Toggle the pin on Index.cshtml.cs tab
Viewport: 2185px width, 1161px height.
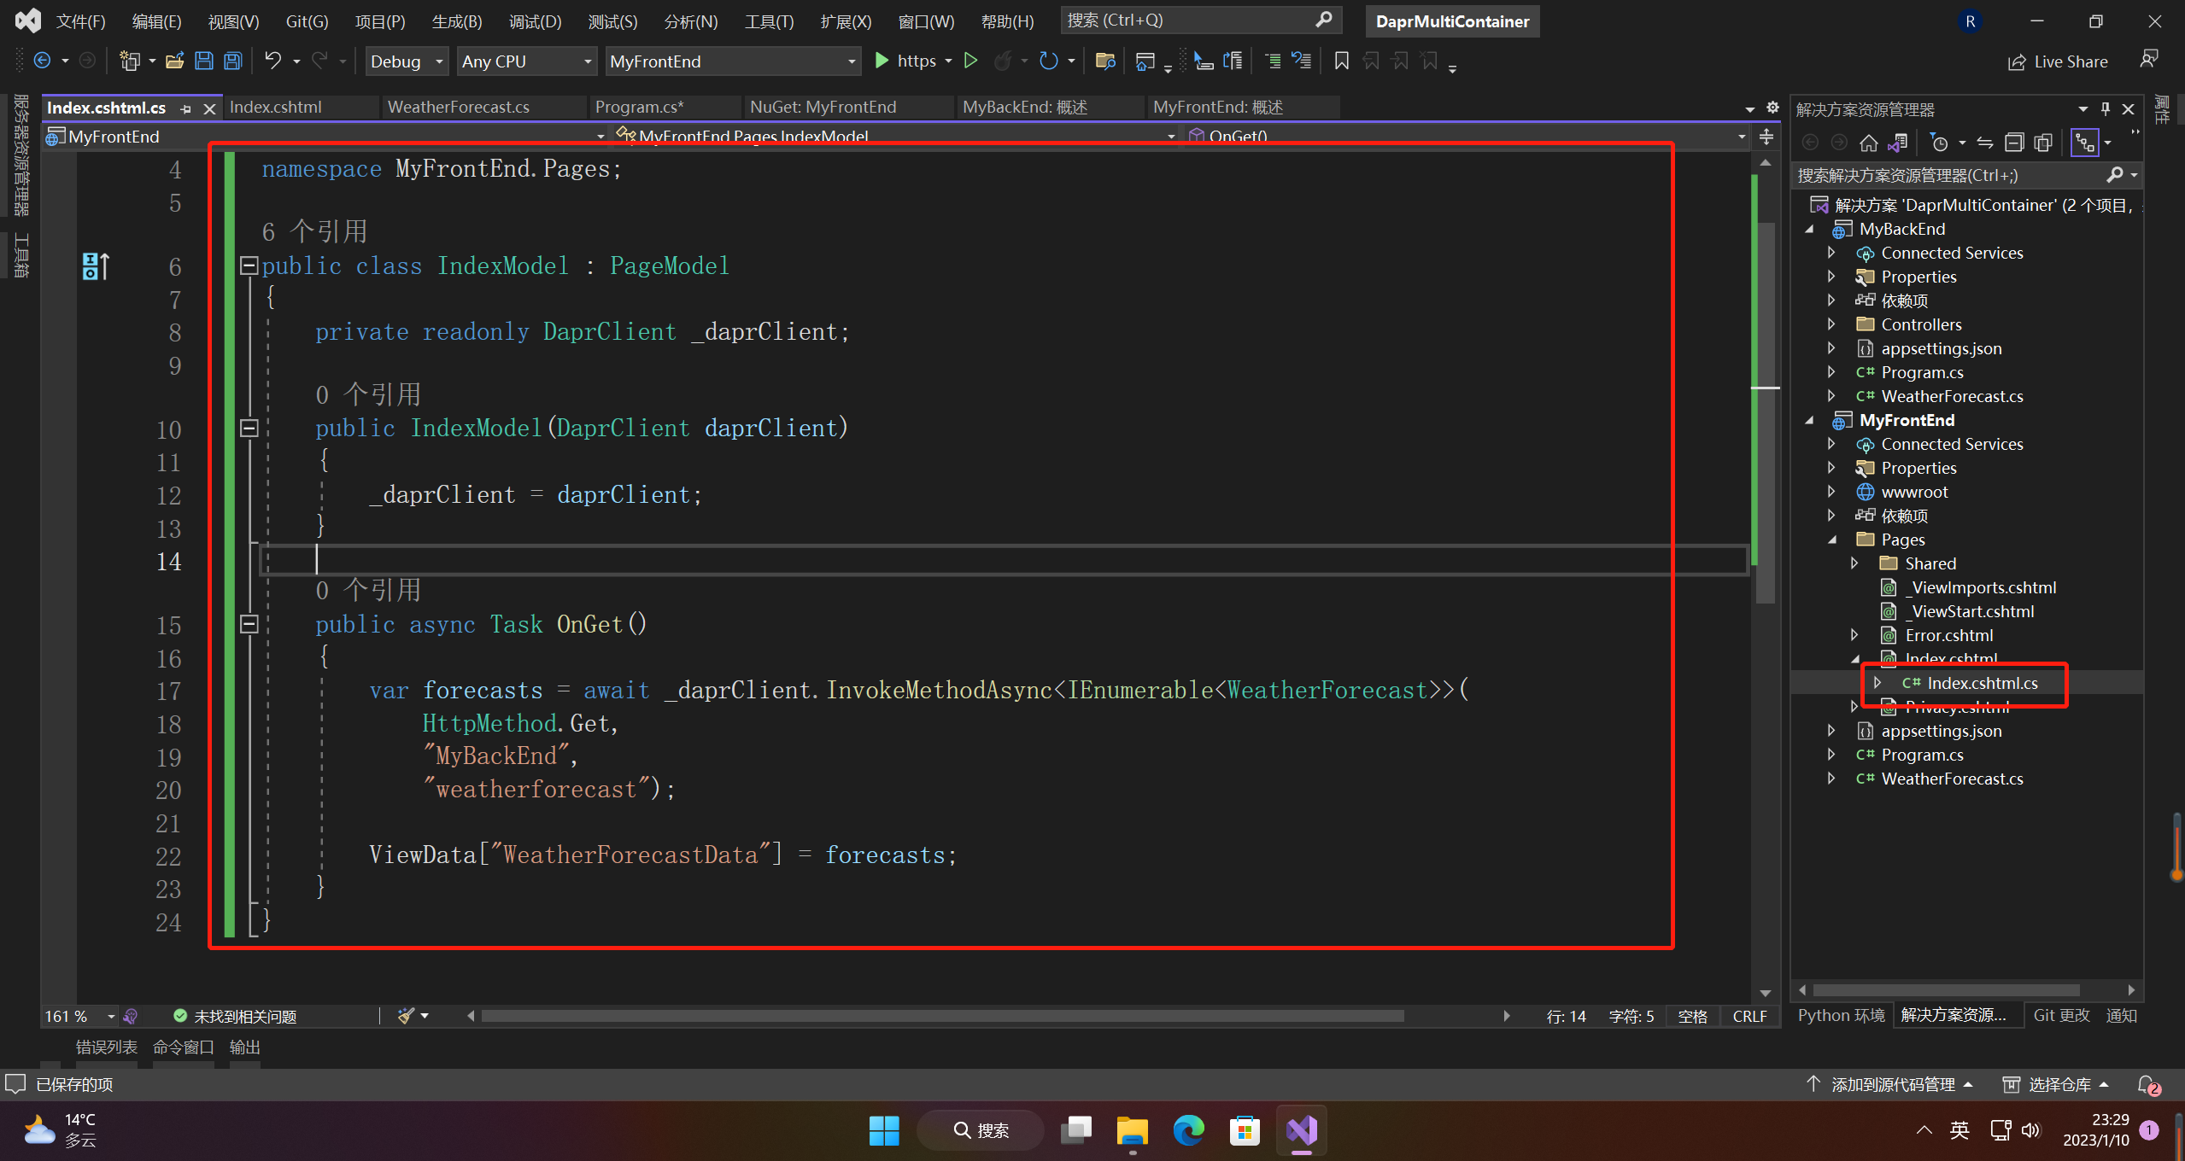[186, 108]
